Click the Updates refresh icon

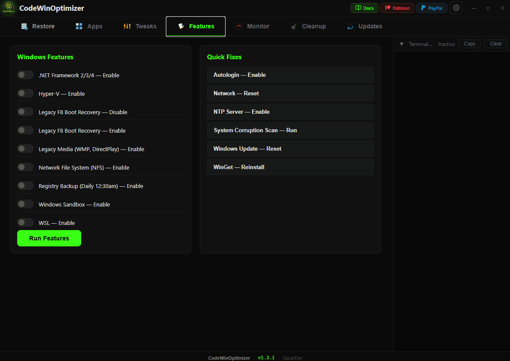[x=350, y=26]
